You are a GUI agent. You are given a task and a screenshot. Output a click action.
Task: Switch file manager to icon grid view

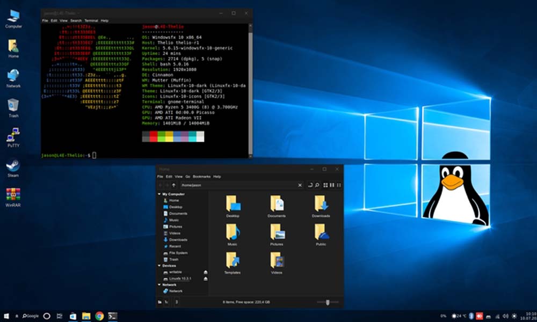325,185
